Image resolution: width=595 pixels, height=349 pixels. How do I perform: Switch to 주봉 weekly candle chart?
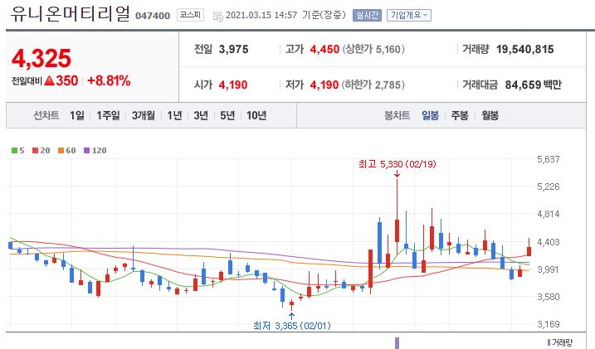tap(460, 115)
